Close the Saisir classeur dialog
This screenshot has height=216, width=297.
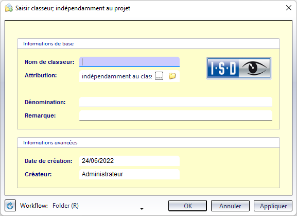point(289,8)
